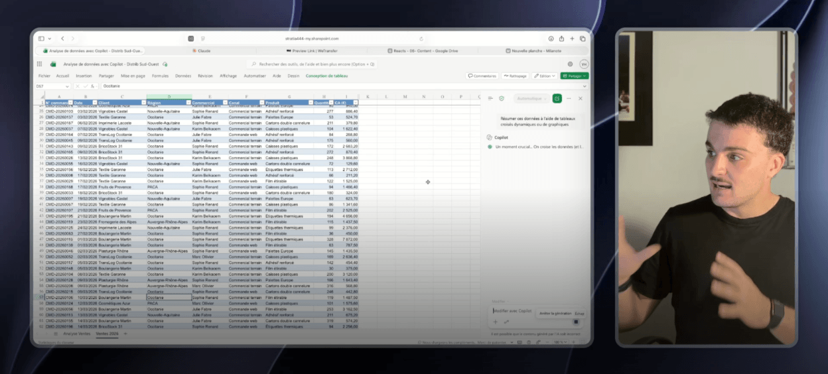Open filter dropdown on N° commande header
This screenshot has width=828, height=374.
coord(70,103)
